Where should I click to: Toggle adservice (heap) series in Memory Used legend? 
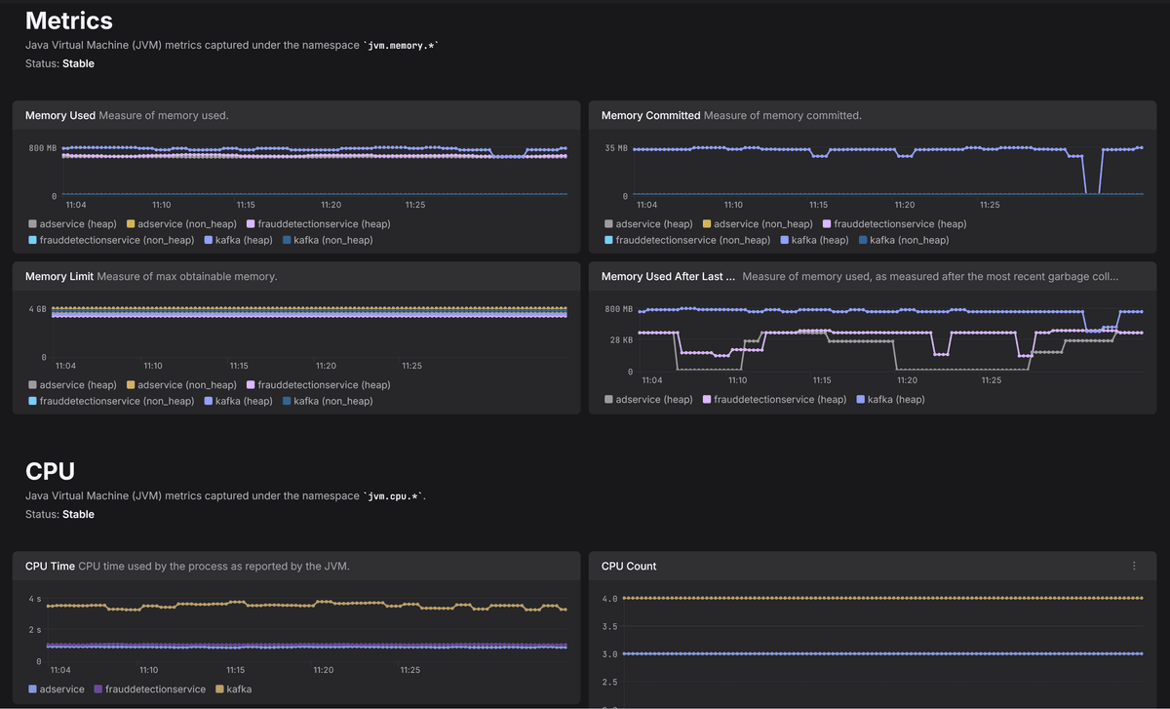[x=71, y=224]
